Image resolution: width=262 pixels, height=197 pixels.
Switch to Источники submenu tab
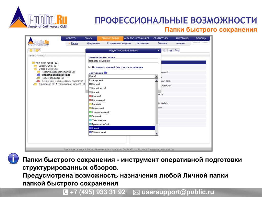click(x=143, y=43)
